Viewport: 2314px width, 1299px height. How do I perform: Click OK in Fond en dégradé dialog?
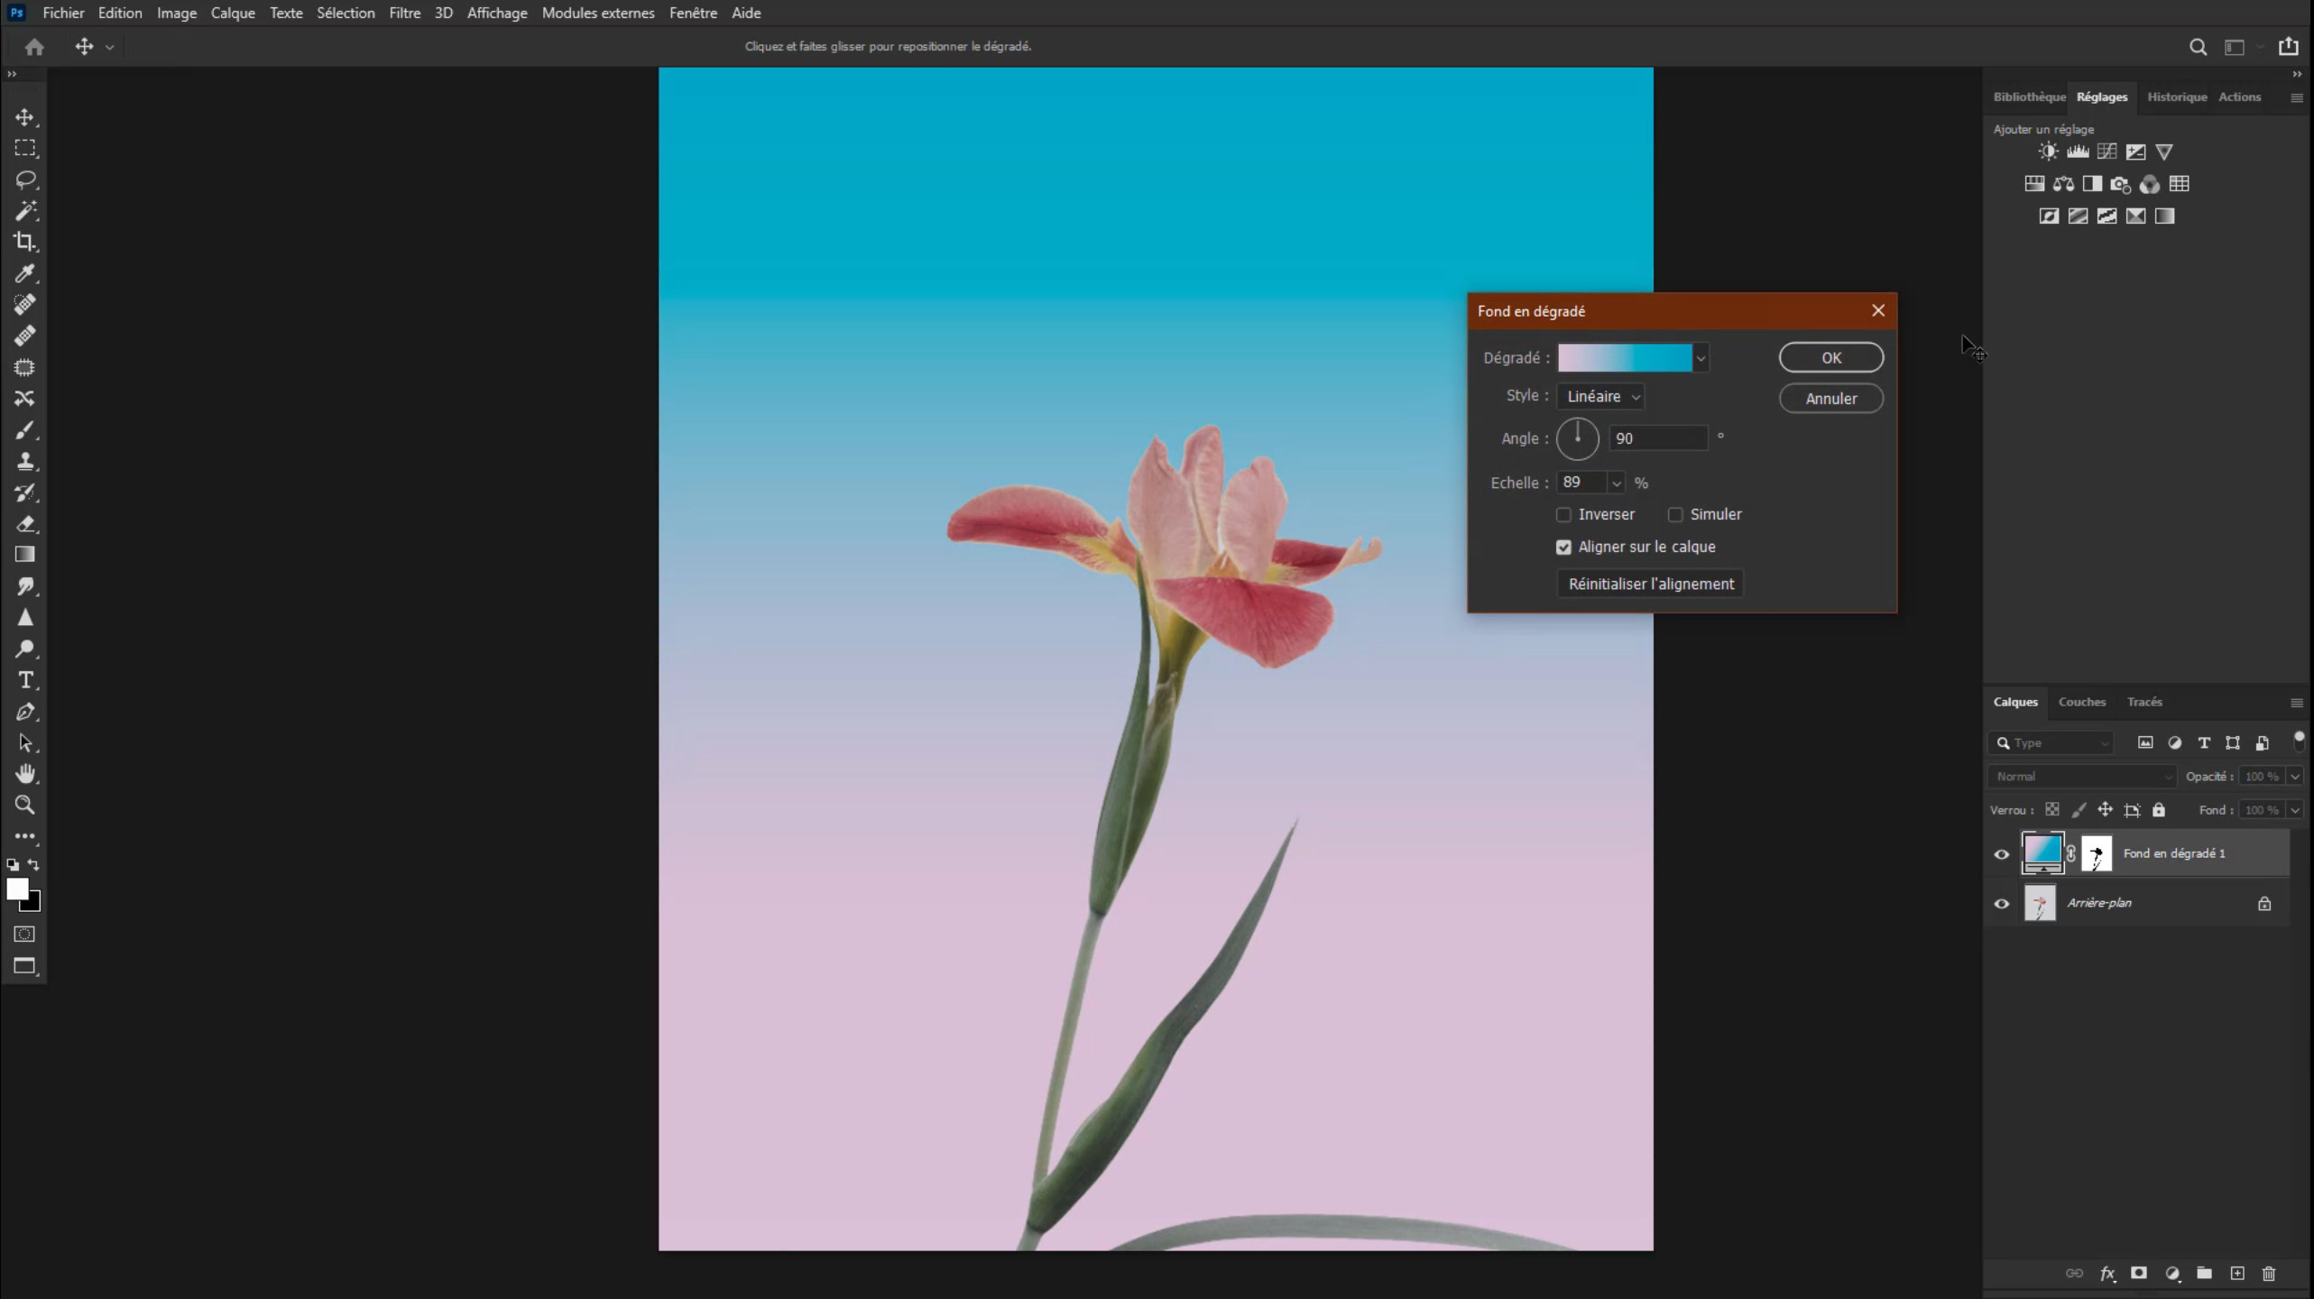tap(1830, 358)
